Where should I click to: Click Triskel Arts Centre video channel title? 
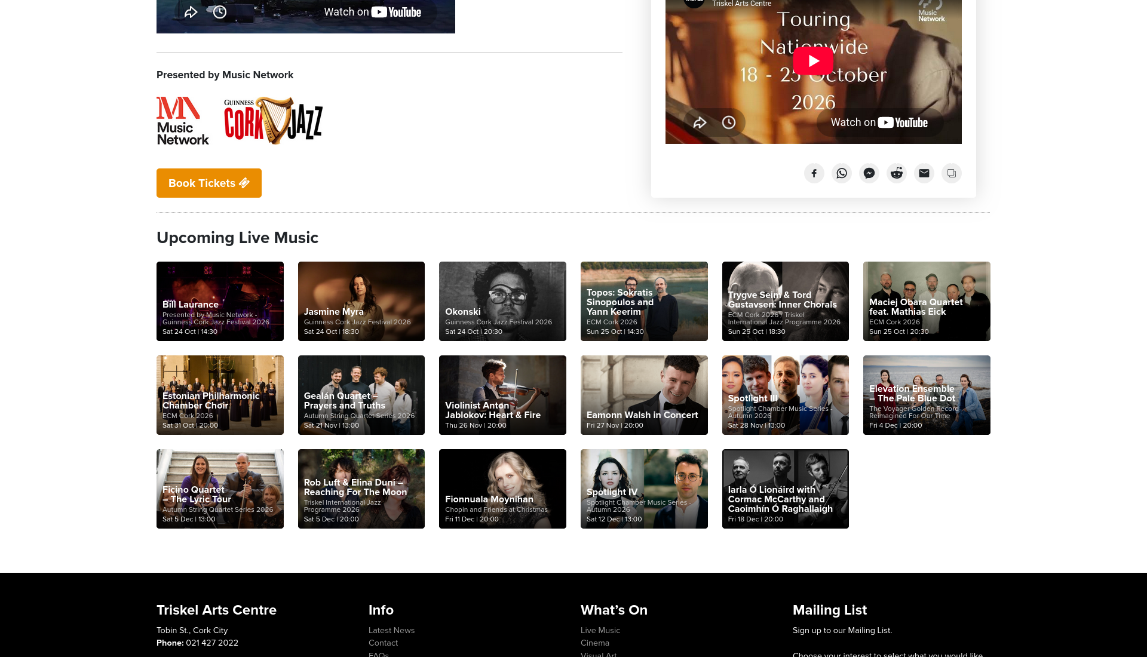click(x=741, y=4)
